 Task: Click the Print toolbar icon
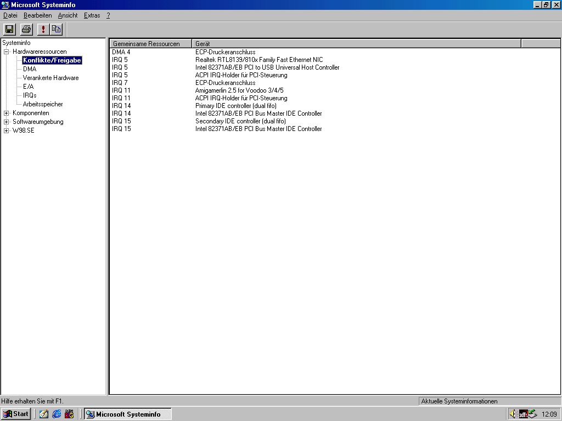coord(26,30)
